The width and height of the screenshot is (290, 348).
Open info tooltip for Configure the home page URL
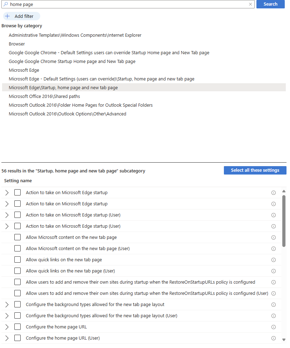pyautogui.click(x=273, y=327)
